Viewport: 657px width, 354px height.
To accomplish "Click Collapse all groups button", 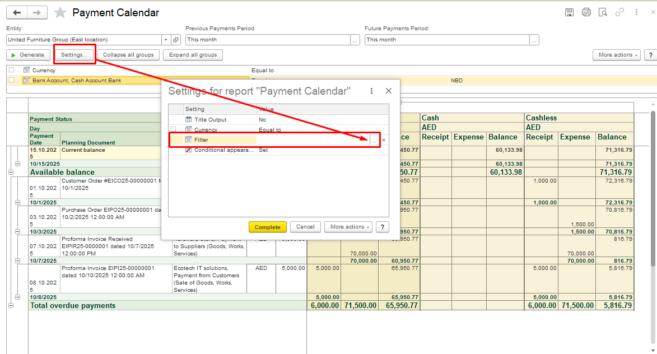I will pyautogui.click(x=128, y=55).
